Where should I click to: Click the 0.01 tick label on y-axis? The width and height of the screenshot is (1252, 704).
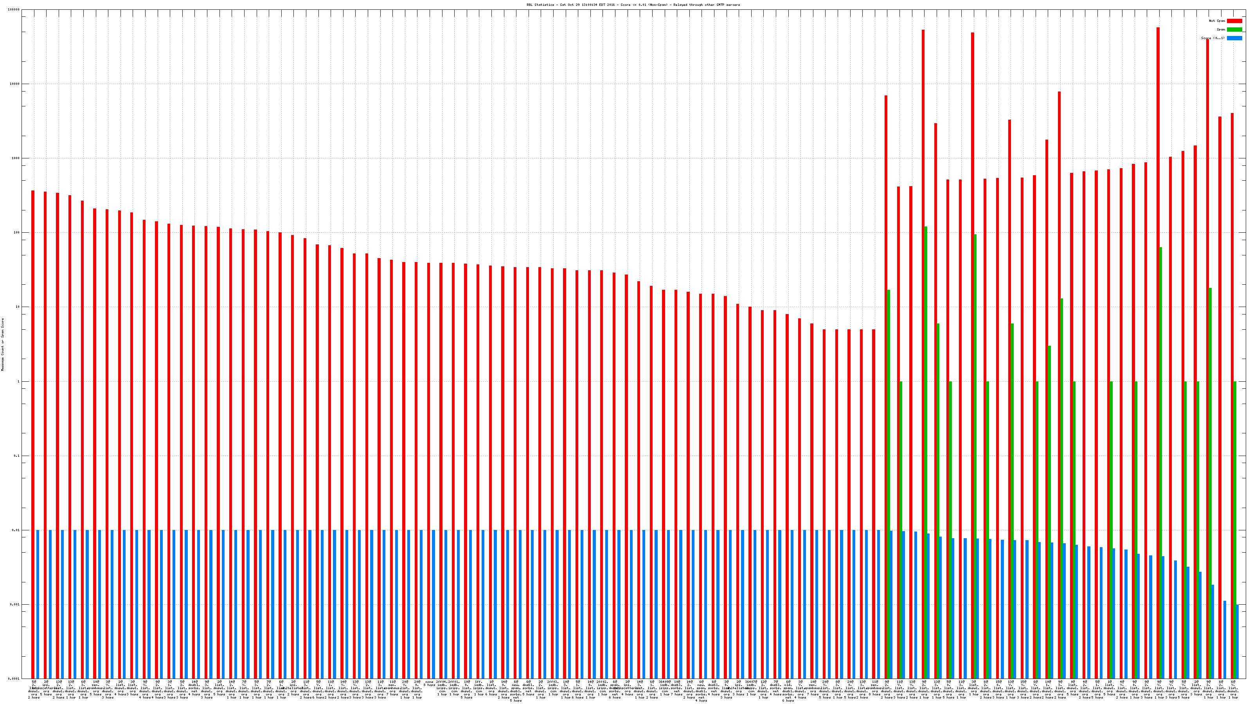pyautogui.click(x=16, y=531)
